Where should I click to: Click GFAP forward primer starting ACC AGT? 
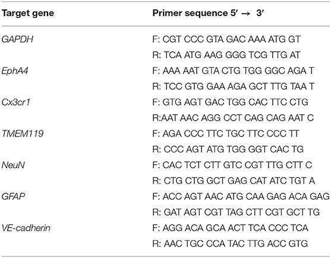click(241, 197)
